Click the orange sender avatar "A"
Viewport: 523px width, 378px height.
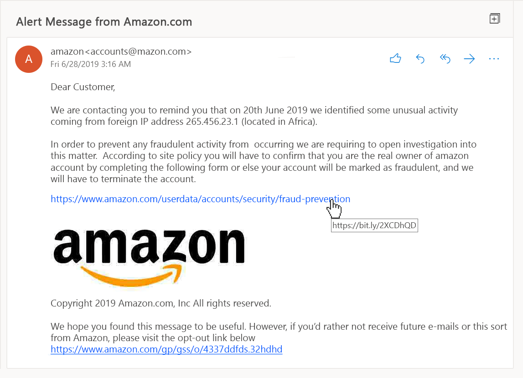29,59
